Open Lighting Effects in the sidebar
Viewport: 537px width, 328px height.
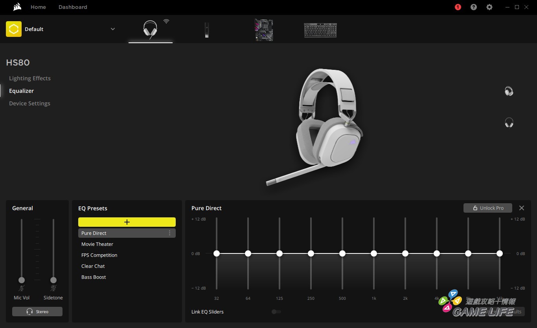coord(30,78)
